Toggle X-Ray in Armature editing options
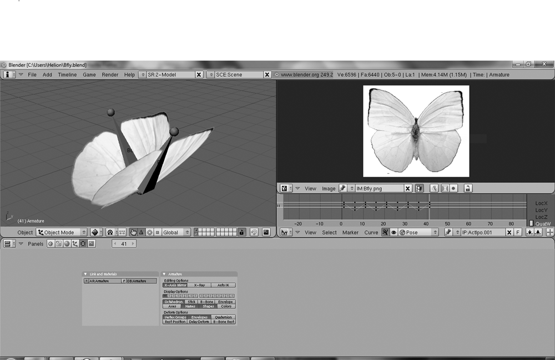Screen dimensions: 555x360 199,285
